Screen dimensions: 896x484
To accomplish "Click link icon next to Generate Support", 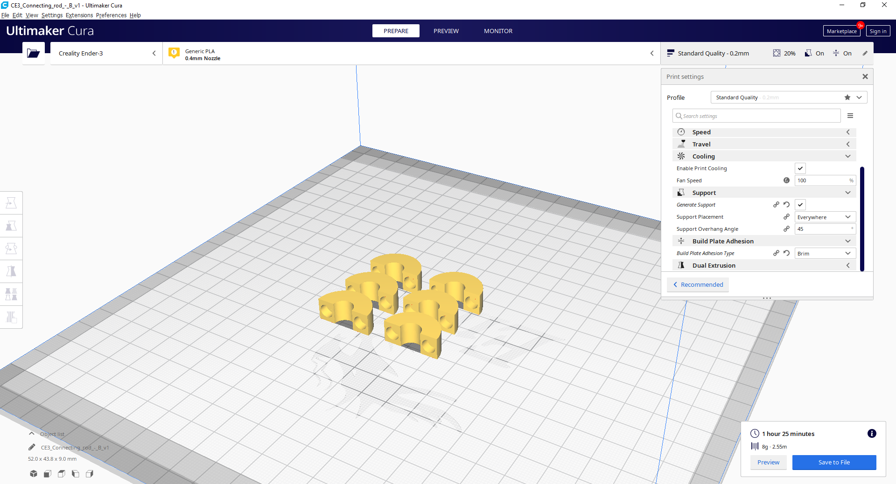I will click(x=776, y=205).
